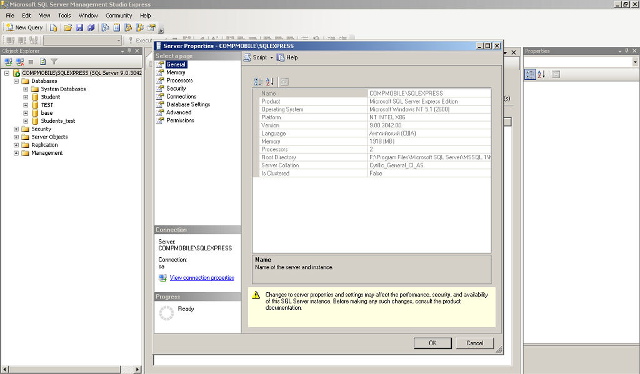Select the Server Objects tree item
640x374 pixels.
pos(49,137)
